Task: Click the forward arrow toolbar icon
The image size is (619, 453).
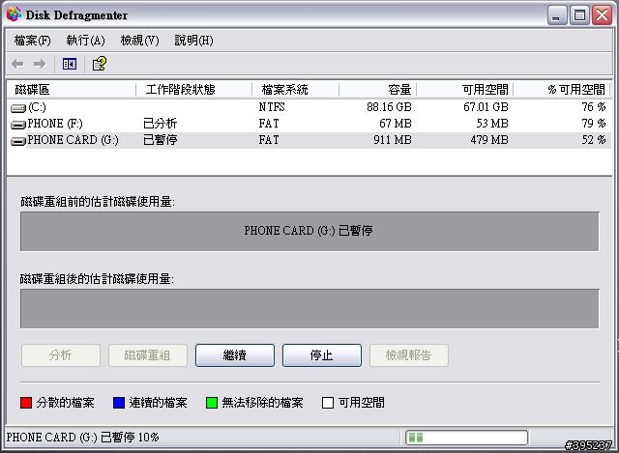Action: tap(40, 64)
